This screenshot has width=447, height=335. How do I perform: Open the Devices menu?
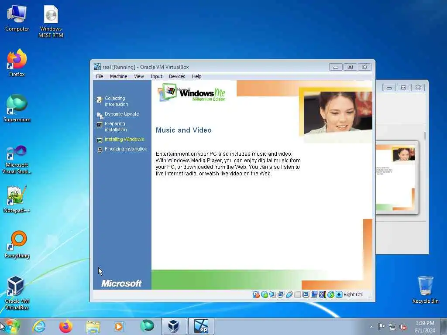click(177, 76)
